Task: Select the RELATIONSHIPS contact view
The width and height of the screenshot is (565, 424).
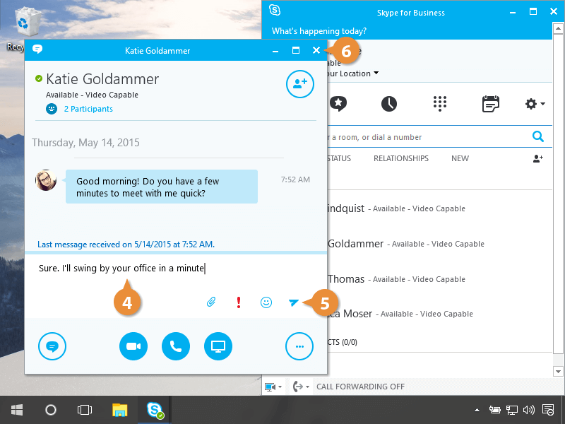Action: 400,158
